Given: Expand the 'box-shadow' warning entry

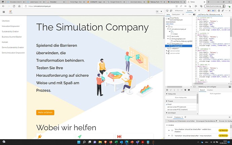Looking at the screenshot, I should coord(169,130).
